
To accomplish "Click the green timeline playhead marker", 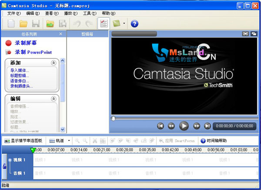I will [33, 150].
